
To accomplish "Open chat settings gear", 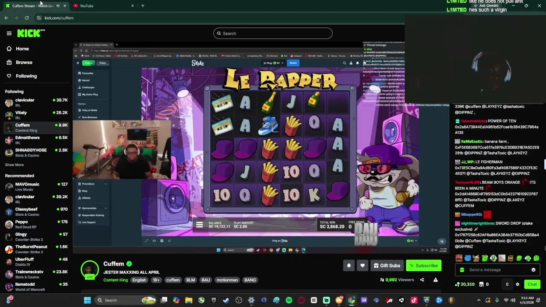I will click(x=517, y=284).
